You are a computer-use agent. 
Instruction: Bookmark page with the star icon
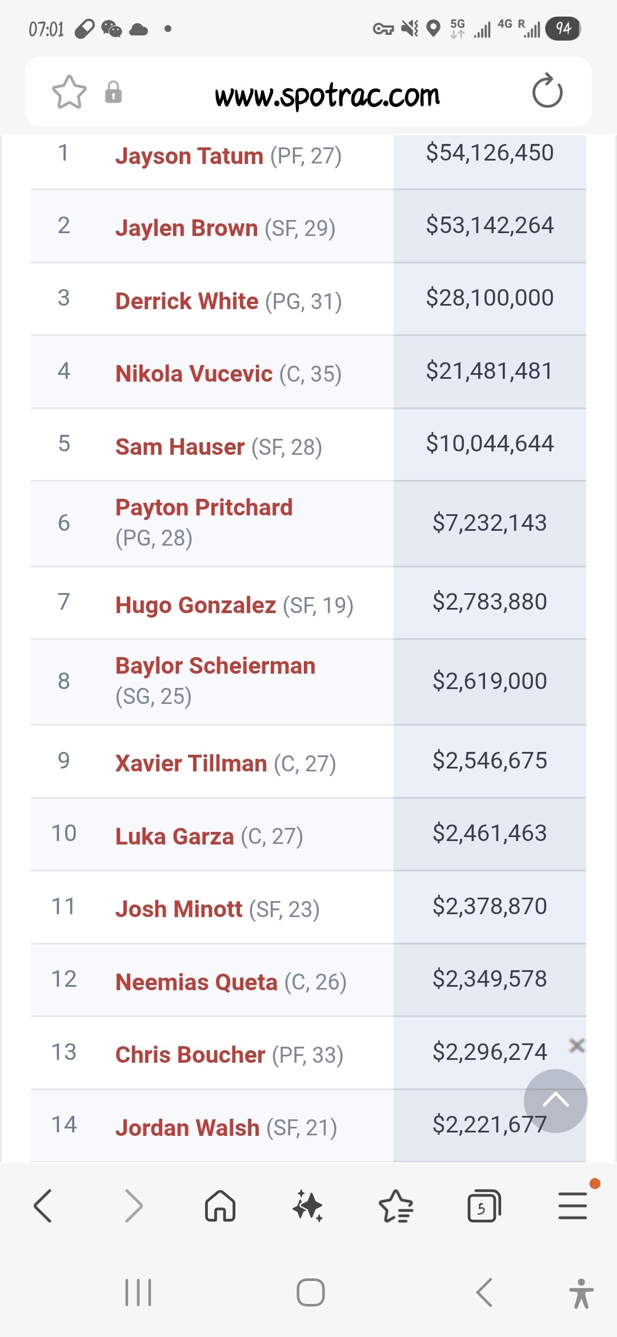(x=69, y=92)
